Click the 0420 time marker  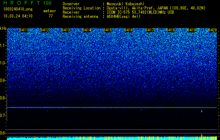pyautogui.click(x=213, y=30)
